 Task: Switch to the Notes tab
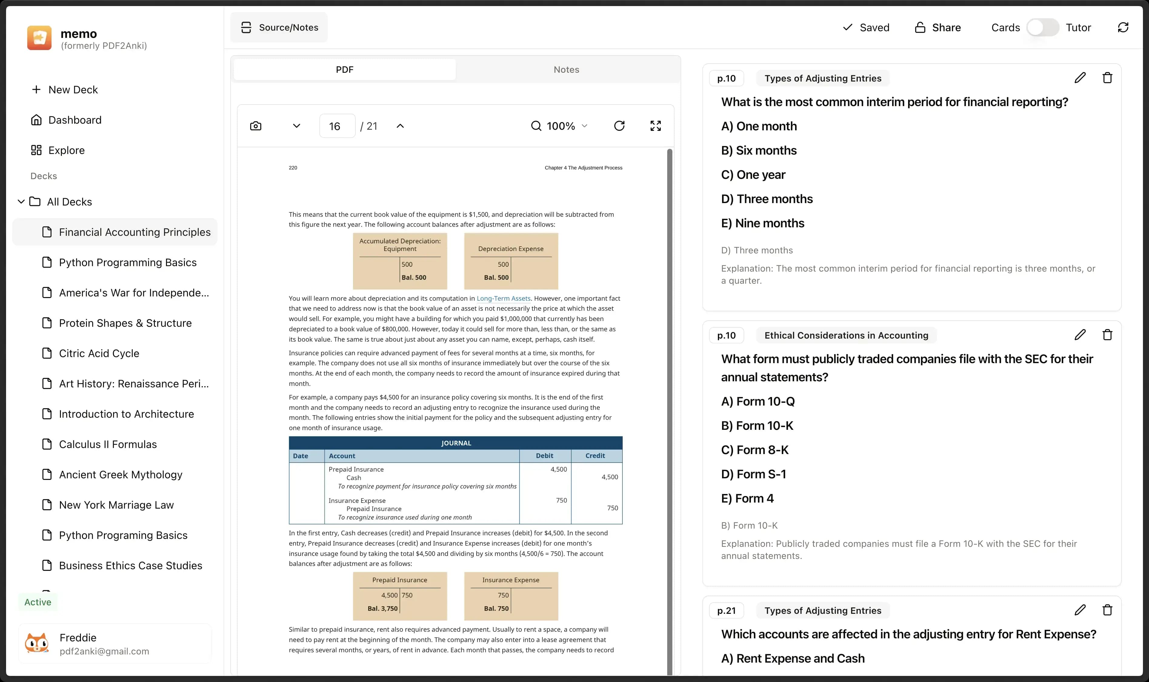(x=566, y=69)
